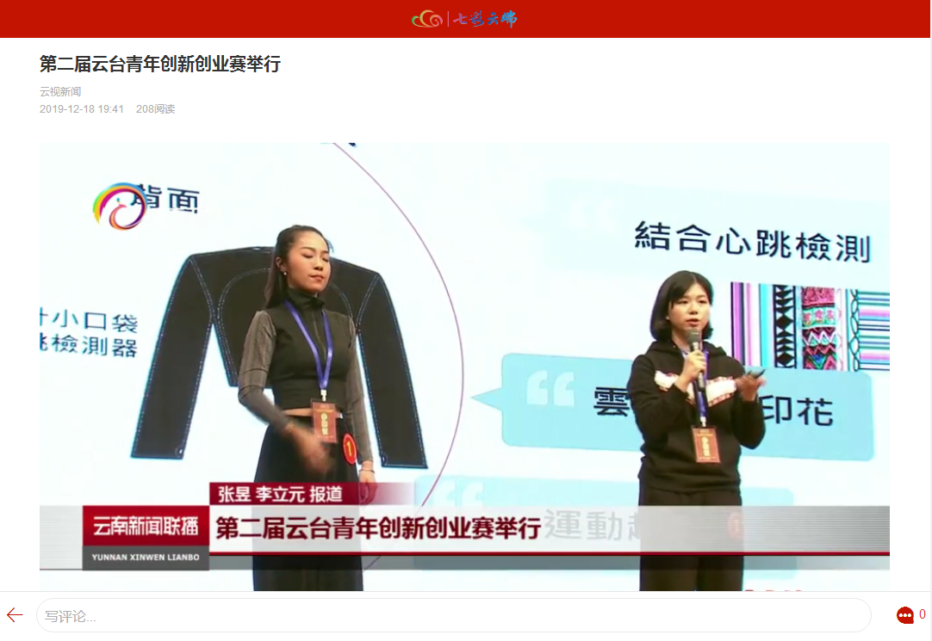Viewport: 932px width, 641px height.
Task: Click the 云视新闻 source link
Action: (x=60, y=91)
